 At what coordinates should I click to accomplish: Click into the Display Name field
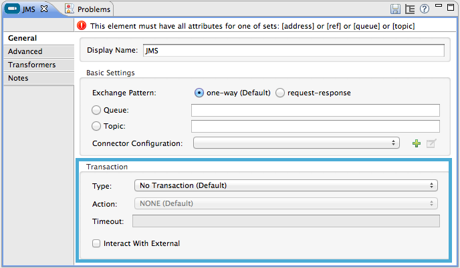294,50
